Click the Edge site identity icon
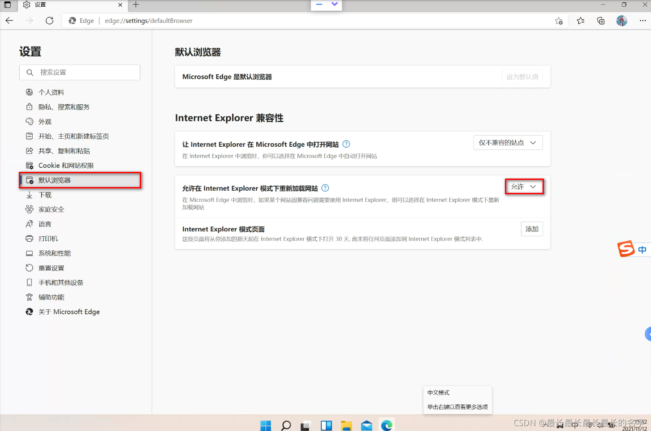 [x=73, y=21]
